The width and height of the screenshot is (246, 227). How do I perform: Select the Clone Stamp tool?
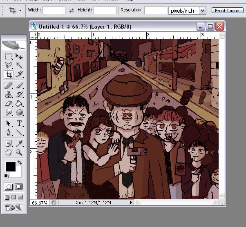(8, 95)
